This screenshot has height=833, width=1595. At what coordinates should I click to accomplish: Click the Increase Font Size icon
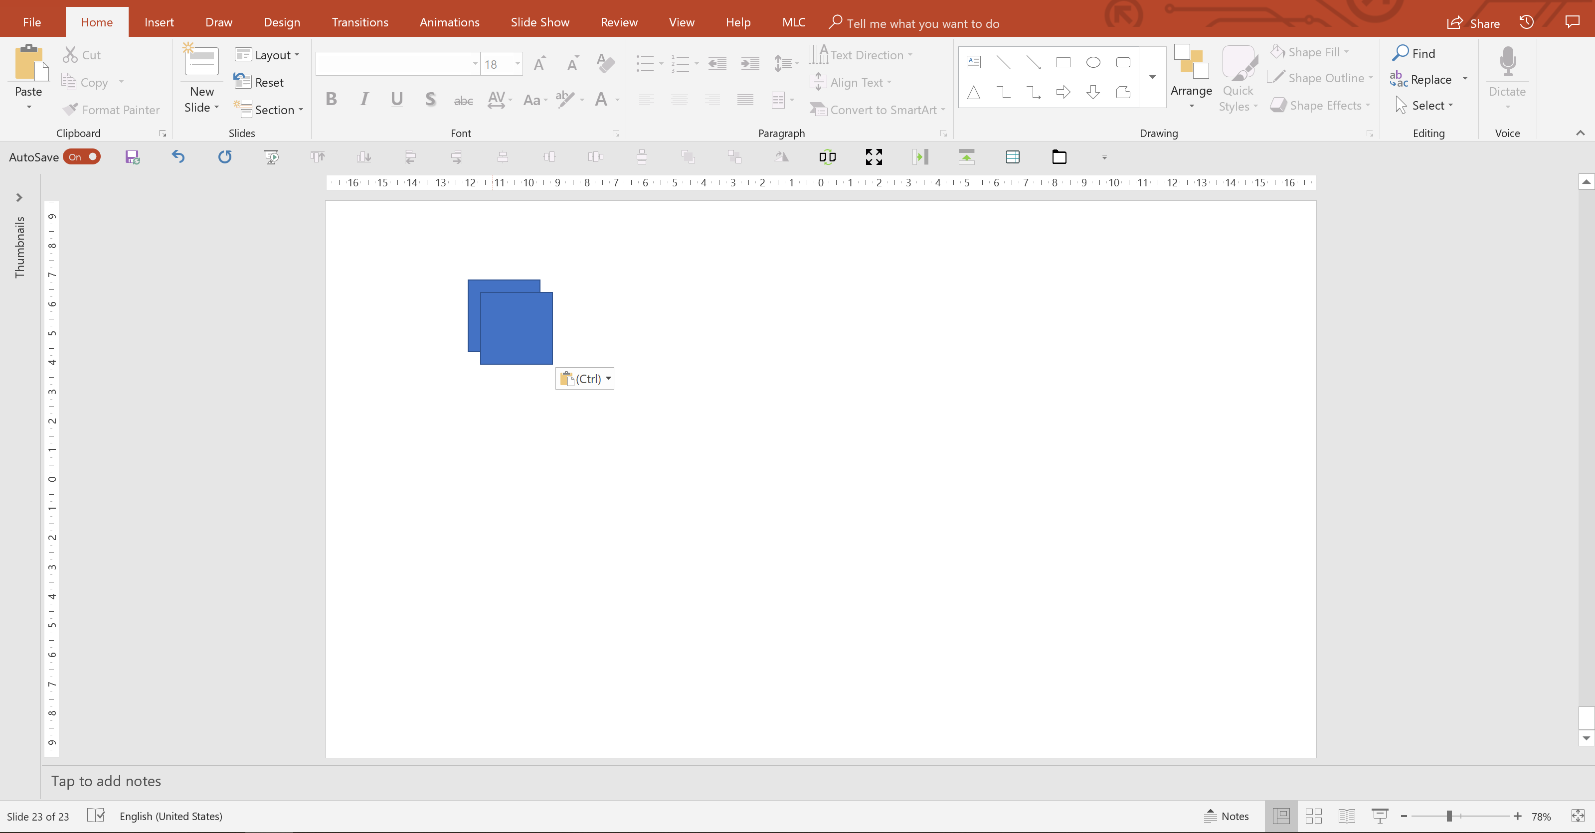540,63
